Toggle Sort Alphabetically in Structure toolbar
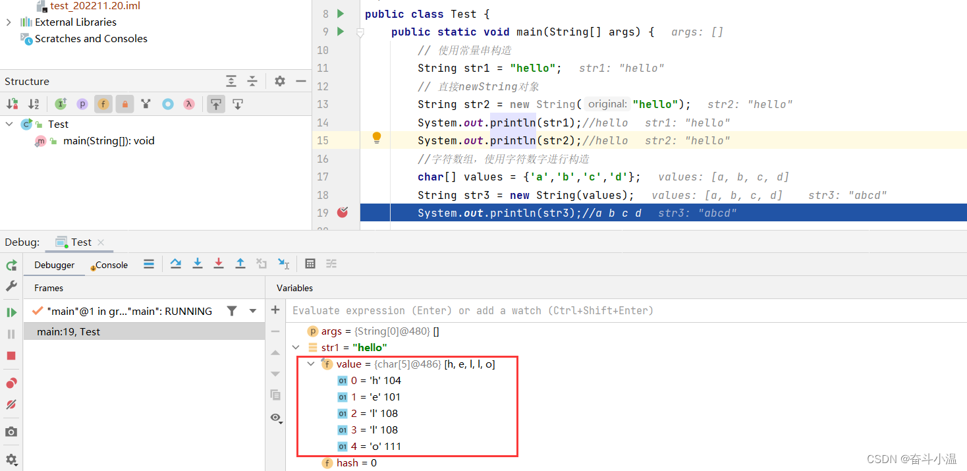This screenshot has width=967, height=471. [x=34, y=103]
